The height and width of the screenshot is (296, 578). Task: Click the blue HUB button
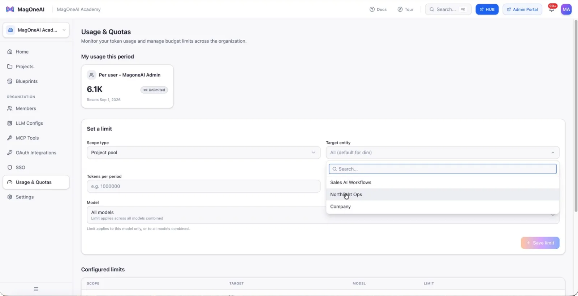(487, 9)
